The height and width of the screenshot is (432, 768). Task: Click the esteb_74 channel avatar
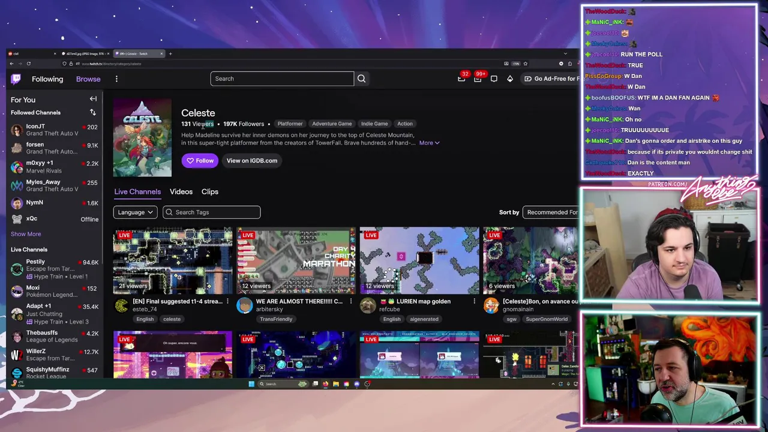(x=121, y=305)
